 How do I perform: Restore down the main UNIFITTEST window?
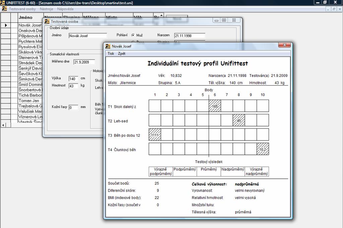point(325,2)
